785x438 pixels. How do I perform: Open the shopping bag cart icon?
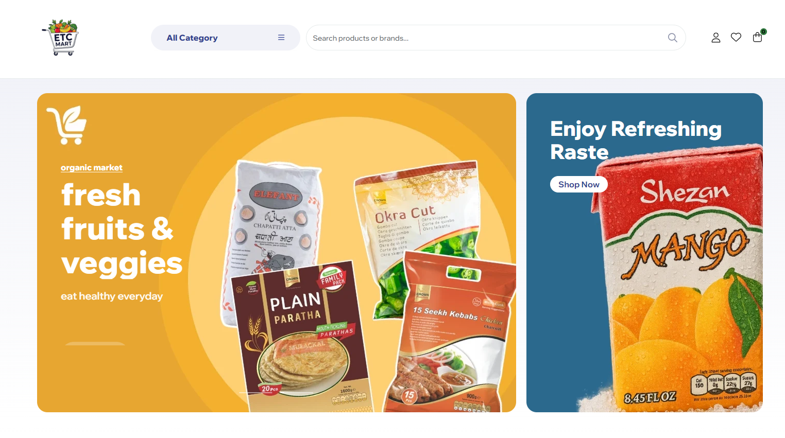click(757, 37)
